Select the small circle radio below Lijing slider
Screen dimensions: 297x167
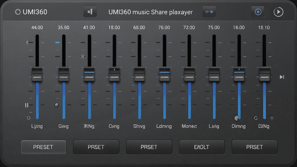pos(29,118)
